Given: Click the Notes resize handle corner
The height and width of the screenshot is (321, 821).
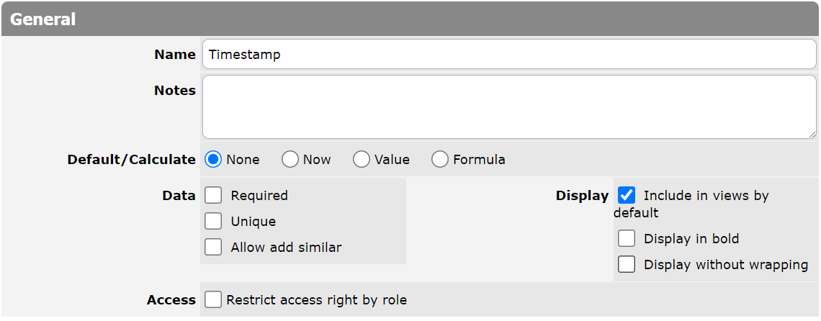Looking at the screenshot, I should tap(812, 135).
